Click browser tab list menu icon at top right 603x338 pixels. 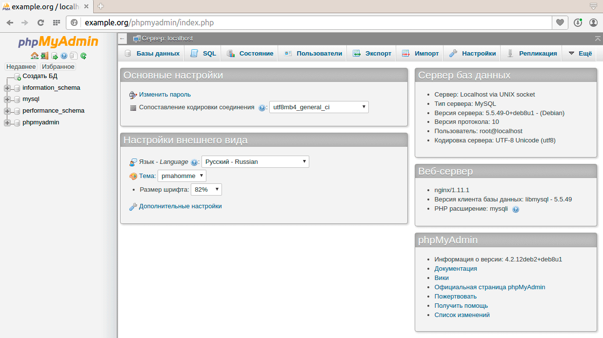coord(593,6)
